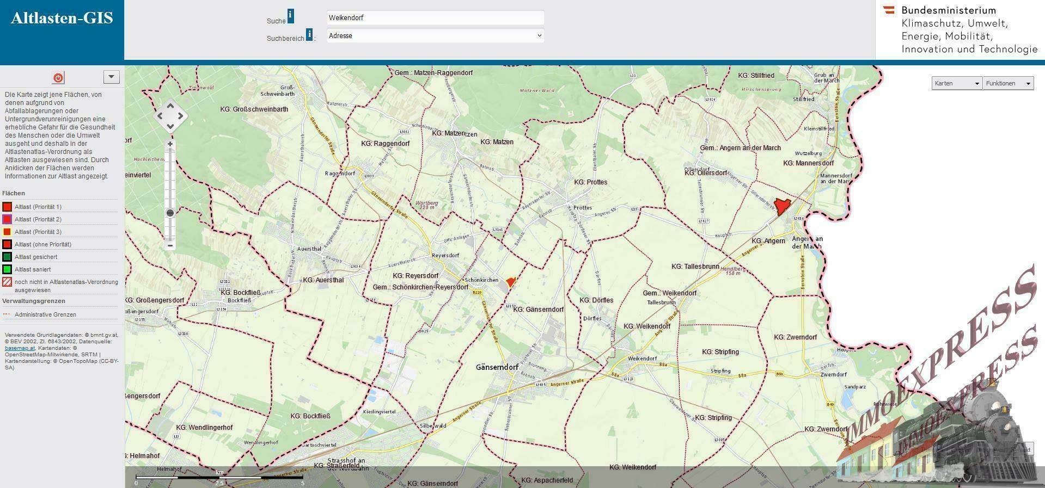Click the info icon next to Suchbereich
The image size is (1045, 488).
click(309, 34)
